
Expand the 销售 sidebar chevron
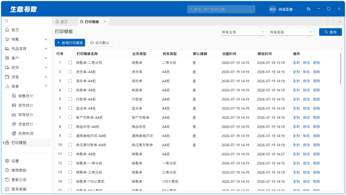[x=46, y=39]
